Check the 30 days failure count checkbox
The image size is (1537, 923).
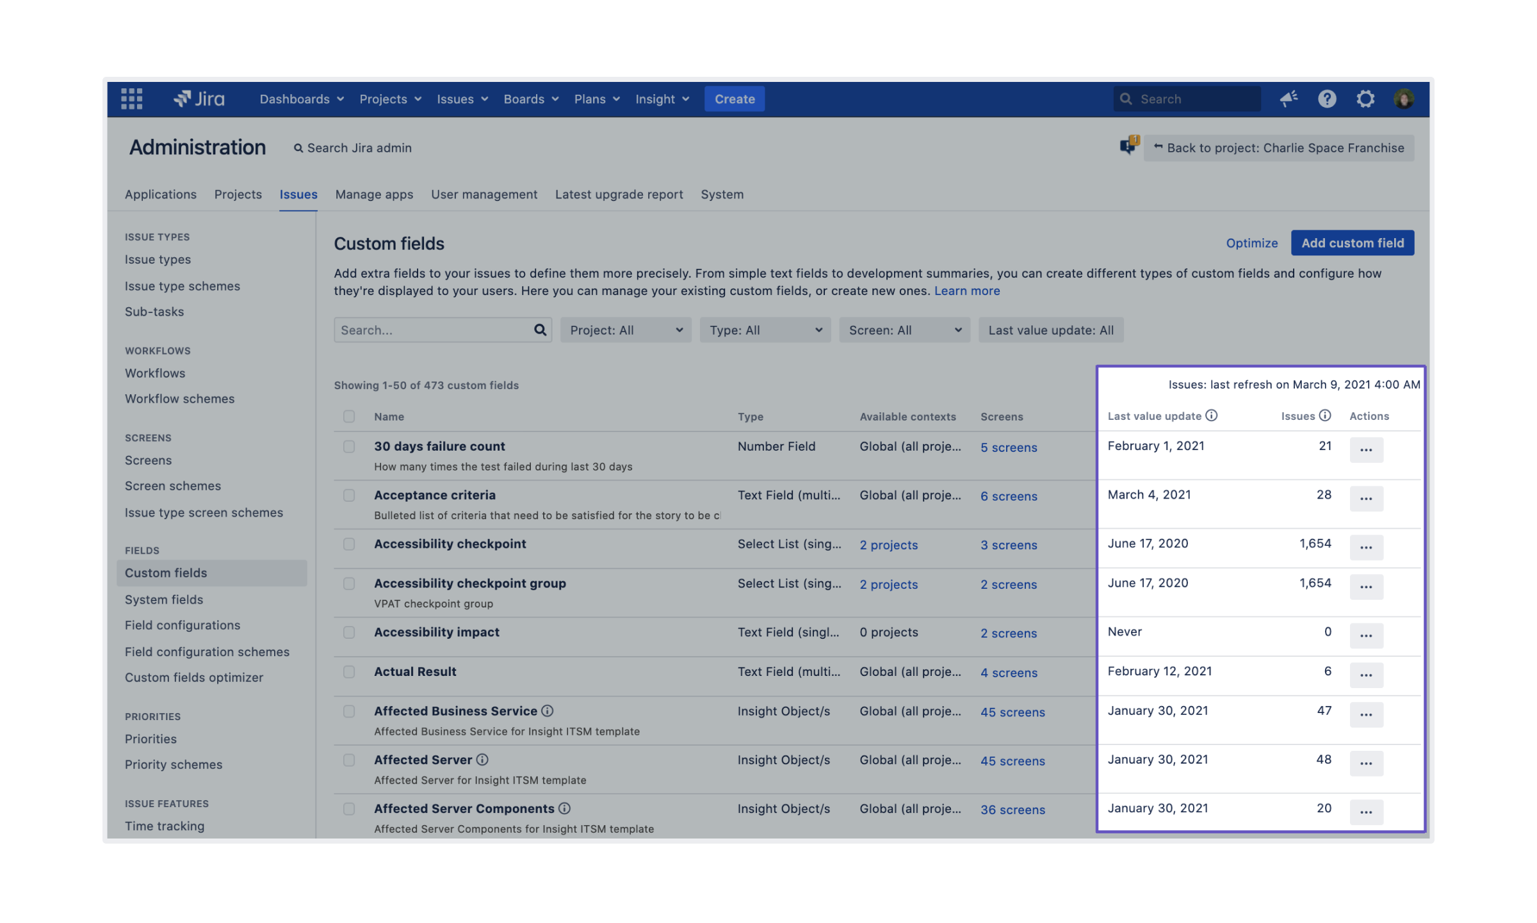pos(349,446)
